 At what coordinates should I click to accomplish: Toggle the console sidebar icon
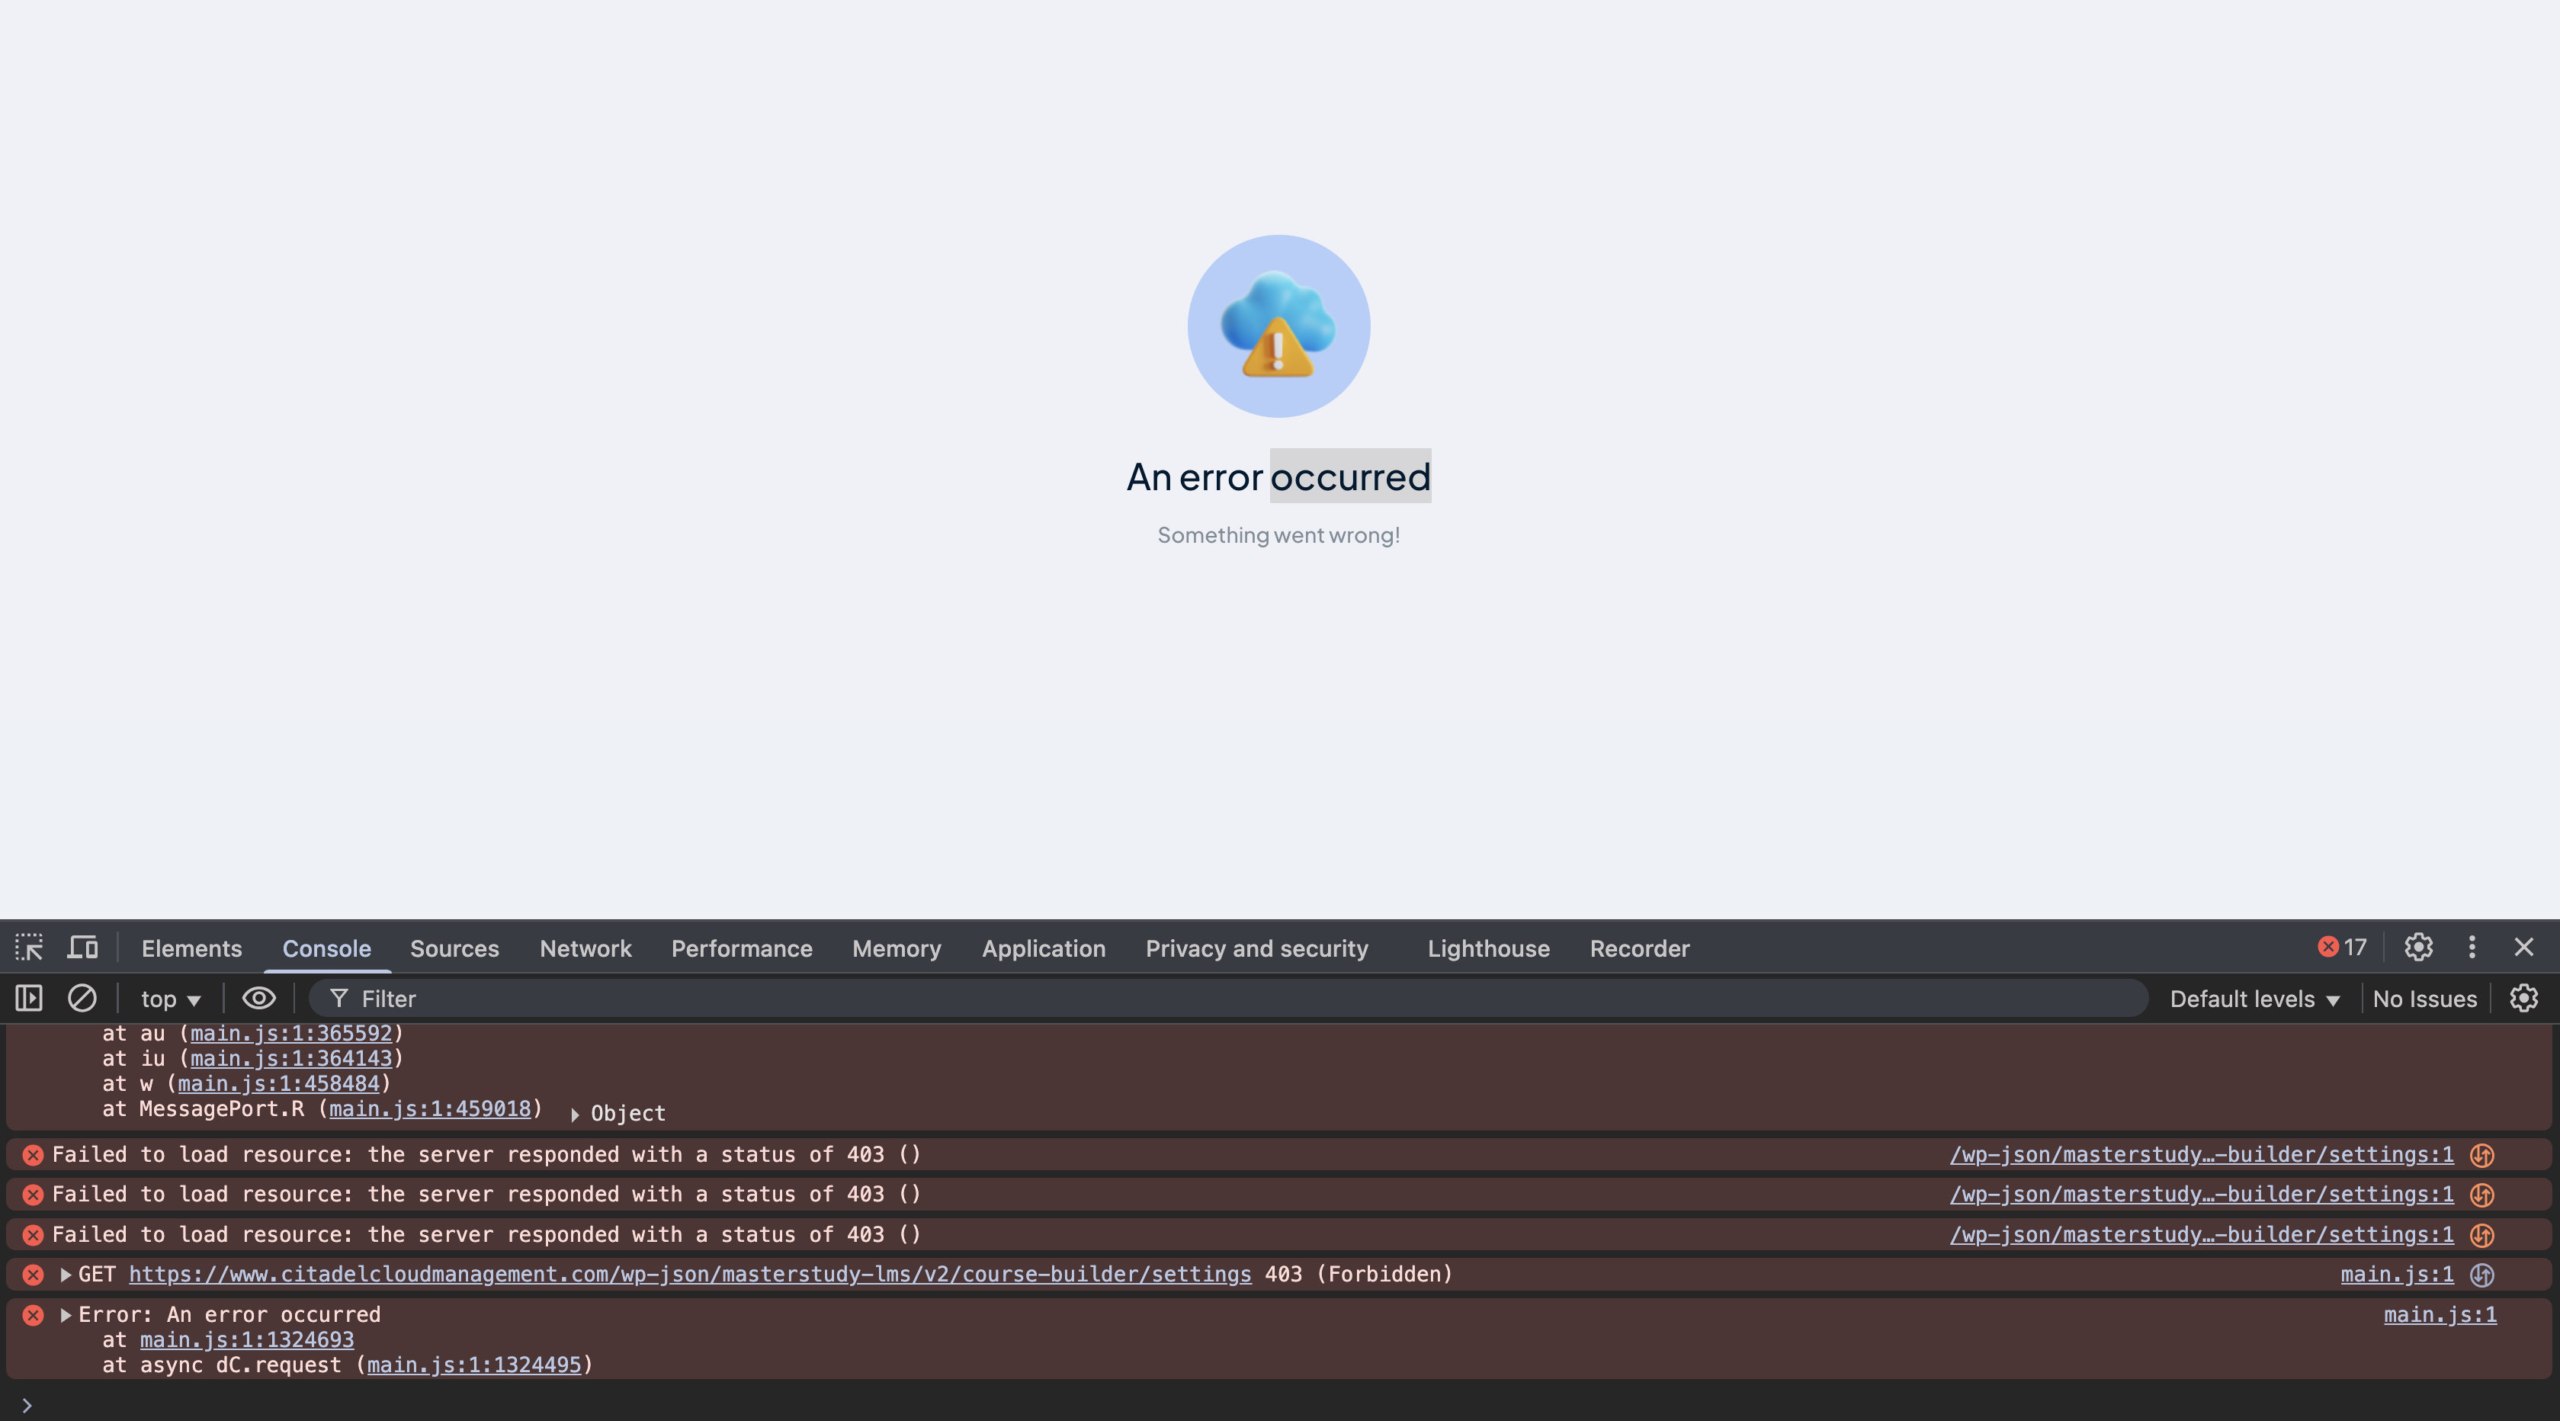[x=29, y=998]
